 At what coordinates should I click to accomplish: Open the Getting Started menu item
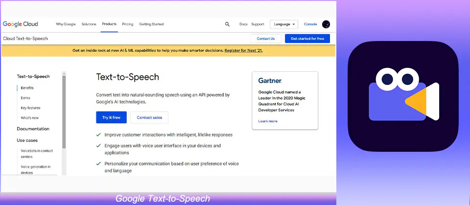(x=151, y=24)
